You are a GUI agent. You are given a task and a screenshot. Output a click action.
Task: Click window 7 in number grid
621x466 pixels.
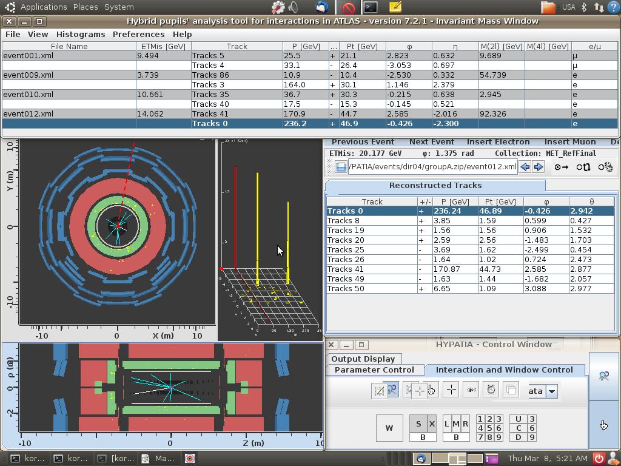(480, 437)
